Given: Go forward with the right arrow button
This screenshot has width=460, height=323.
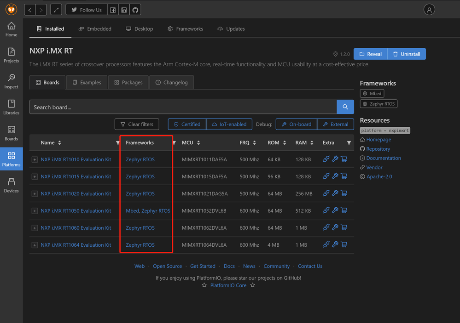Looking at the screenshot, I should [41, 10].
